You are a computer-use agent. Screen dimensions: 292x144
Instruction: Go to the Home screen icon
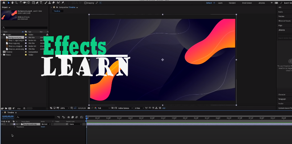point(4,3)
